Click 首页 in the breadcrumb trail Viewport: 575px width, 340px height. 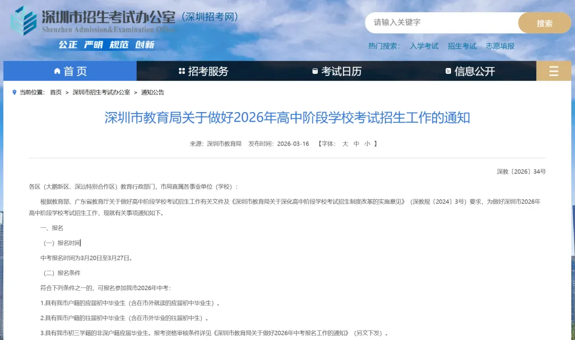(x=55, y=92)
